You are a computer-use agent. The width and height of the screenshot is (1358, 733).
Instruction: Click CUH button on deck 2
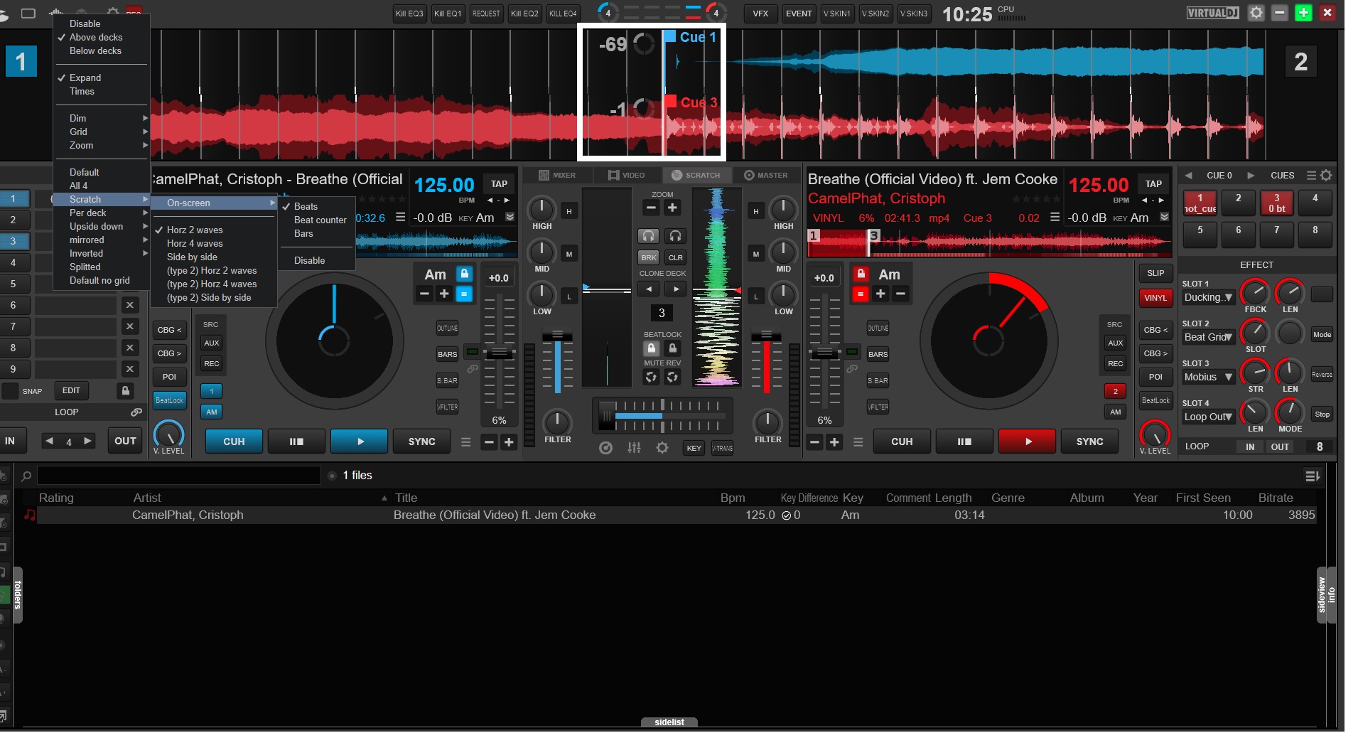[x=902, y=442]
